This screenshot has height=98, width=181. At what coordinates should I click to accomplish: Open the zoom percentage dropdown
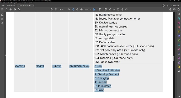pos(90,10)
